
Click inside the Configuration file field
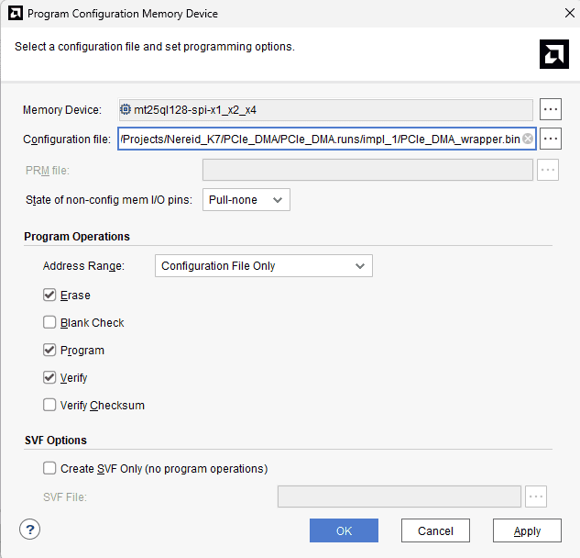click(321, 139)
